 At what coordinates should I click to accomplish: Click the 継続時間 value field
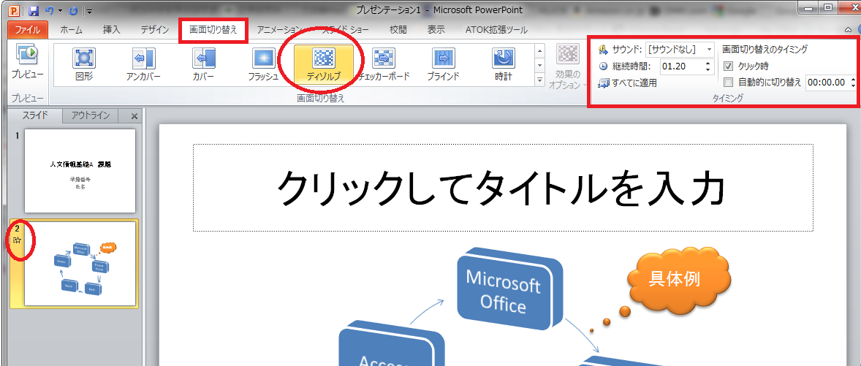tap(680, 66)
